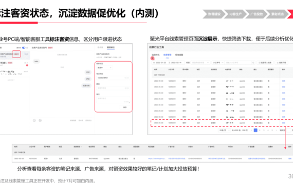
Task: Click the batch import leads button
Action: 265,63
